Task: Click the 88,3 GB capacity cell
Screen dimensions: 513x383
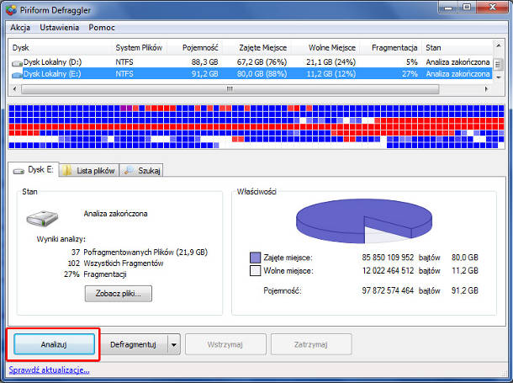Action: (205, 62)
